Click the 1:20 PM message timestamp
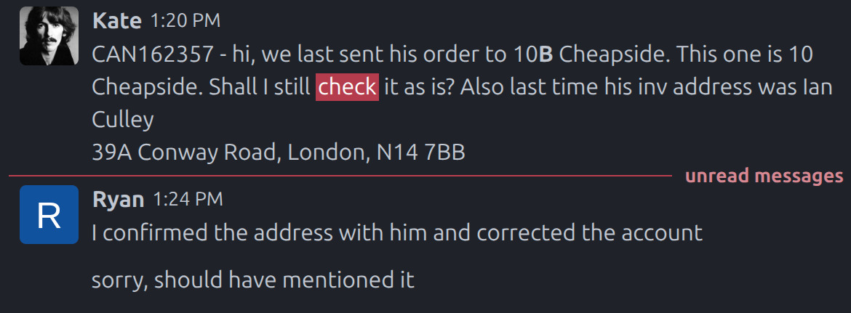 coord(185,22)
